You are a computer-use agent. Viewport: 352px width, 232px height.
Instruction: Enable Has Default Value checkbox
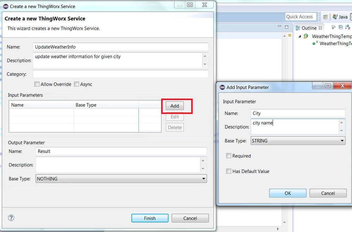pyautogui.click(x=229, y=171)
